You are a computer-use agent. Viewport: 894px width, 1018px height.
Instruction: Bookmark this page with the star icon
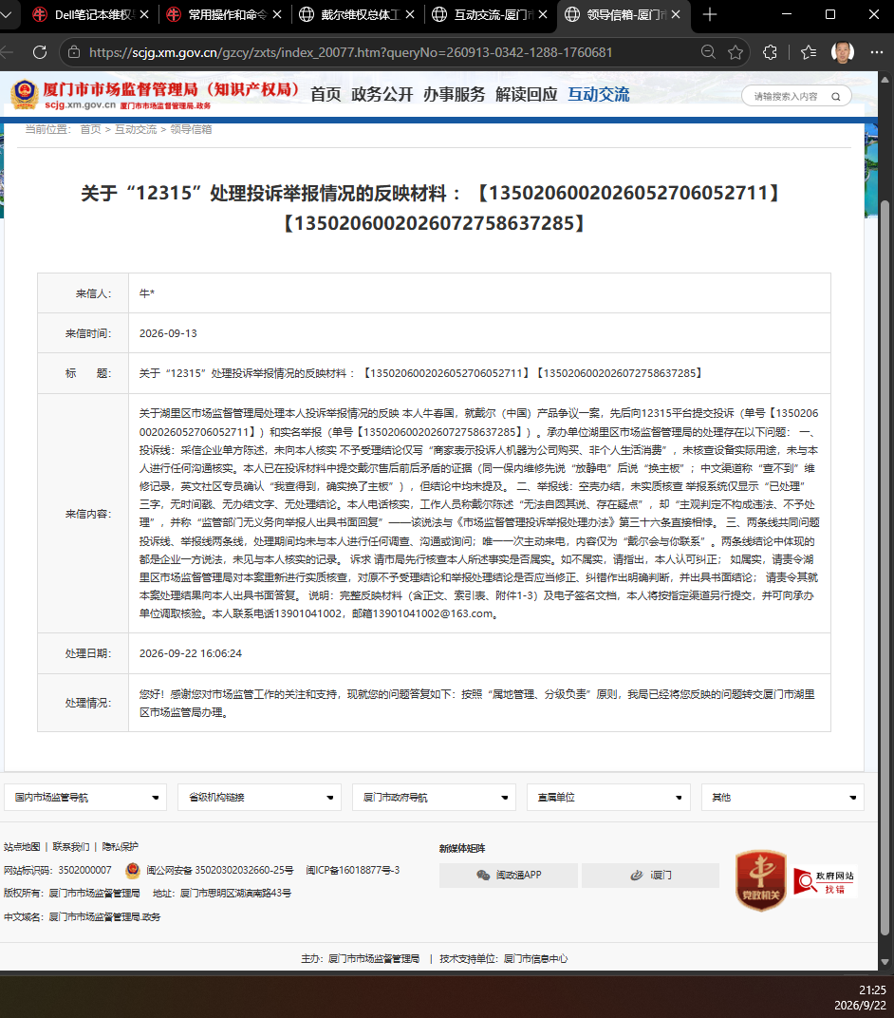[x=736, y=52]
